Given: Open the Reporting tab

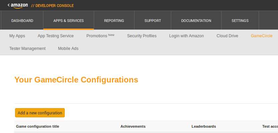Looking at the screenshot, I should click(x=114, y=21).
